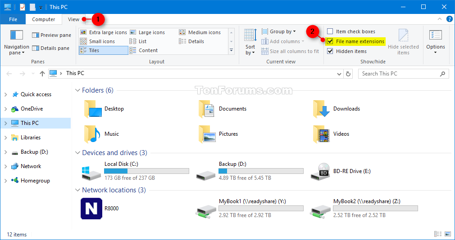Select Homegroup in navigation pane
Screen dimensions: 455x240
pyautogui.click(x=36, y=181)
